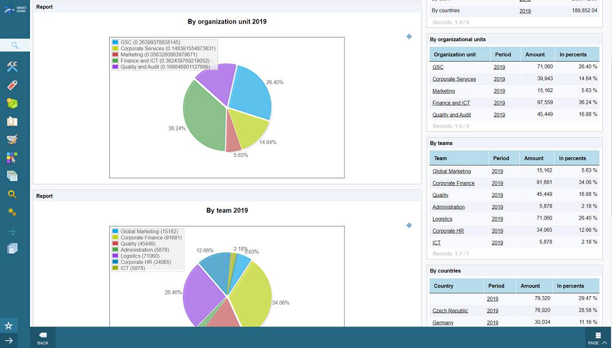The width and height of the screenshot is (612, 348).
Task: Click the By team 2019 chart title
Action: 227,210
